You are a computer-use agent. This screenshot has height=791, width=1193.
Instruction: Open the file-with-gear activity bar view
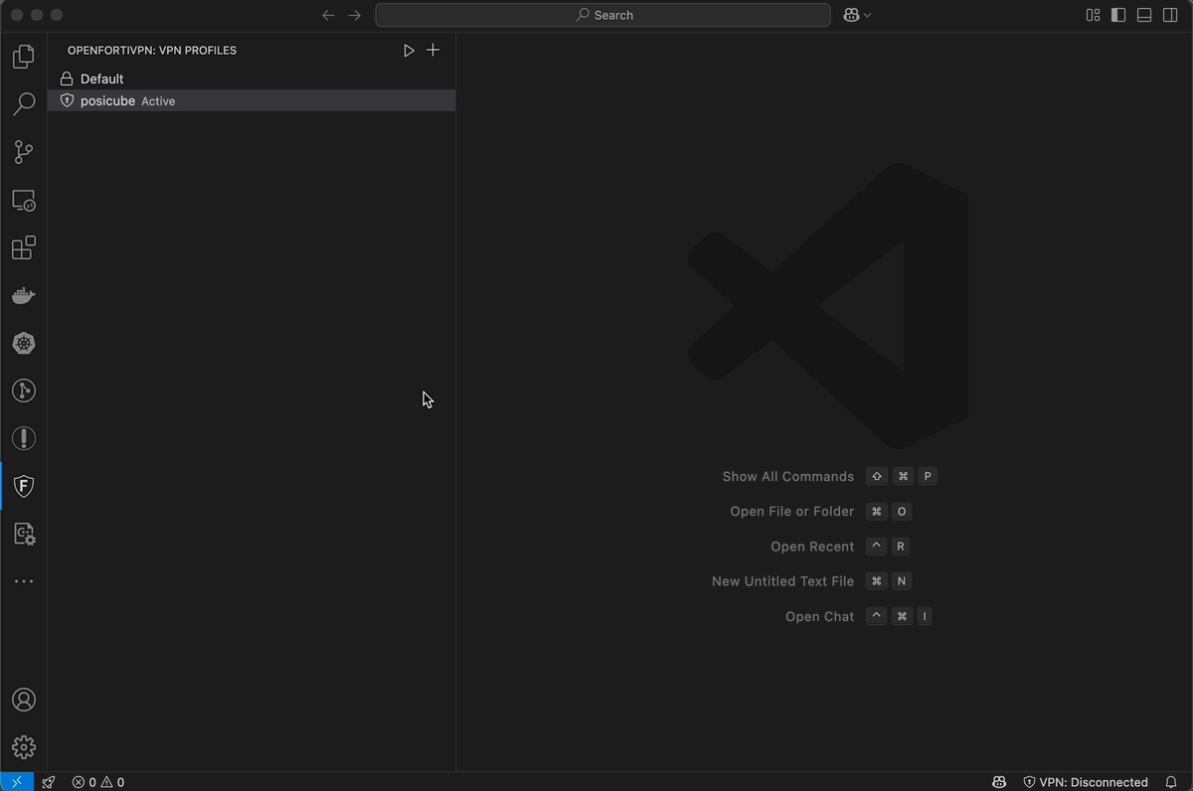(24, 535)
